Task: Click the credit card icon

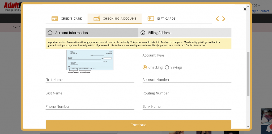Action: click(55, 19)
